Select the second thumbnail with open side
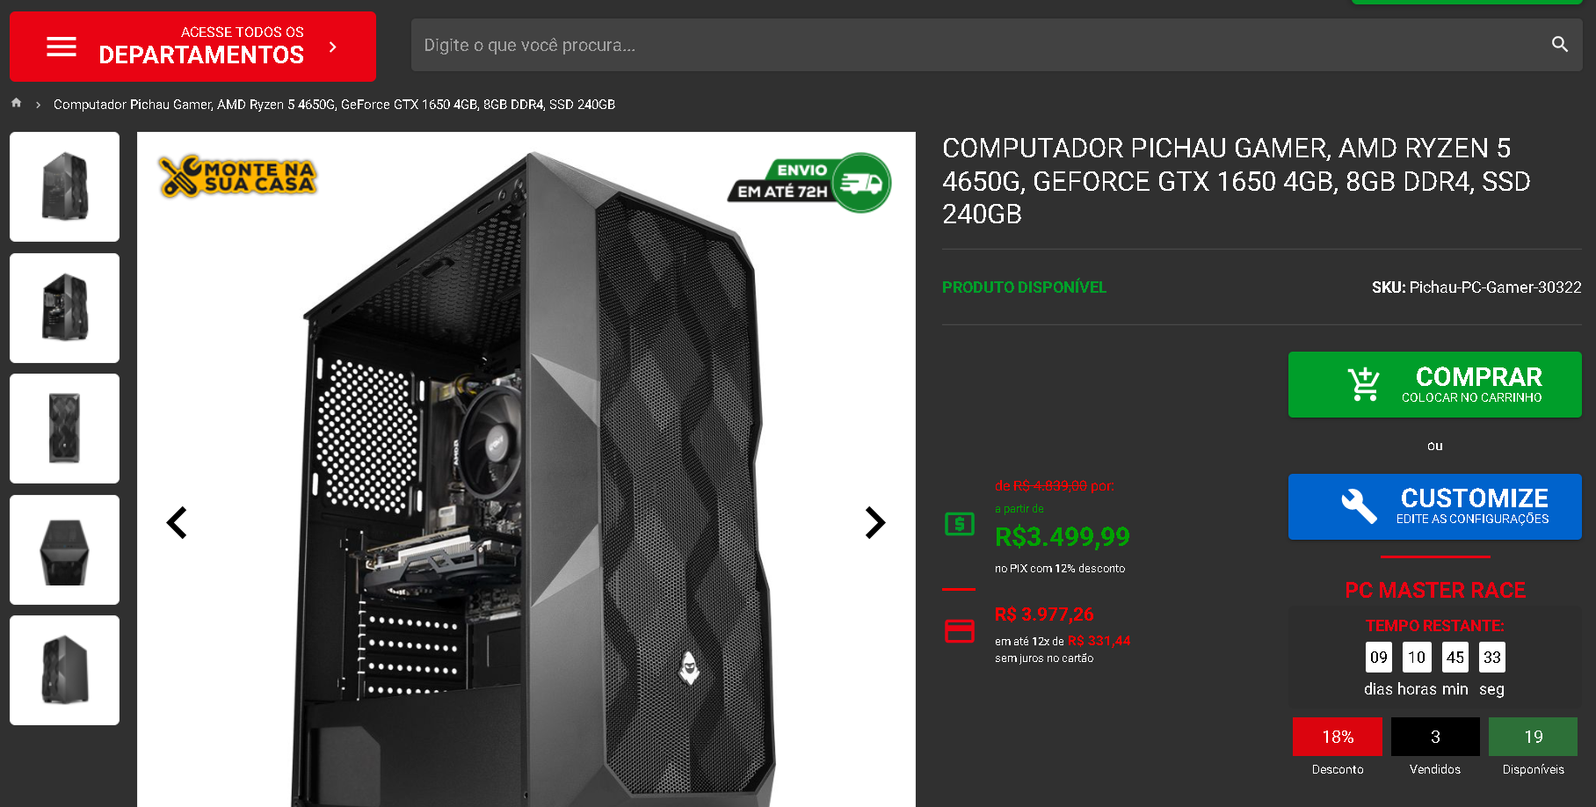Image resolution: width=1596 pixels, height=807 pixels. [65, 308]
